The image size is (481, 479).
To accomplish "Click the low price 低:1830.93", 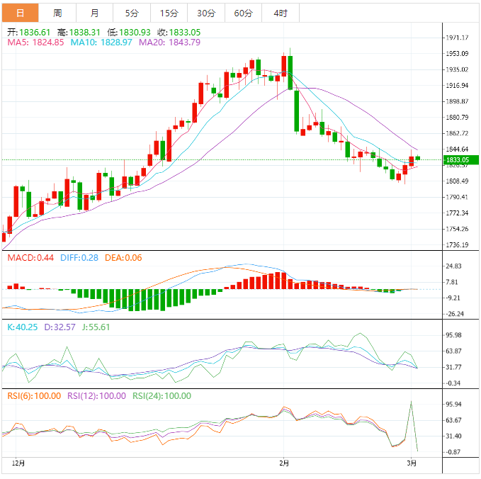I will click(129, 32).
